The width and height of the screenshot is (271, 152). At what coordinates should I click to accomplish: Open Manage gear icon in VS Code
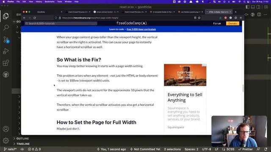(6, 141)
